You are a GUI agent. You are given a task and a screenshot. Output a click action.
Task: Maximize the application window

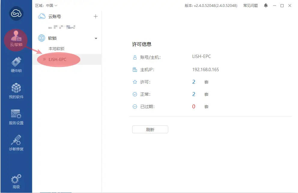pyautogui.click(x=282, y=5)
